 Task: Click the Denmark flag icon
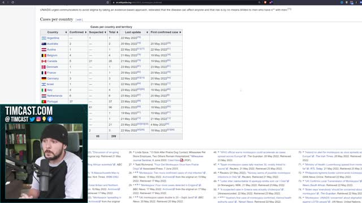44,67
